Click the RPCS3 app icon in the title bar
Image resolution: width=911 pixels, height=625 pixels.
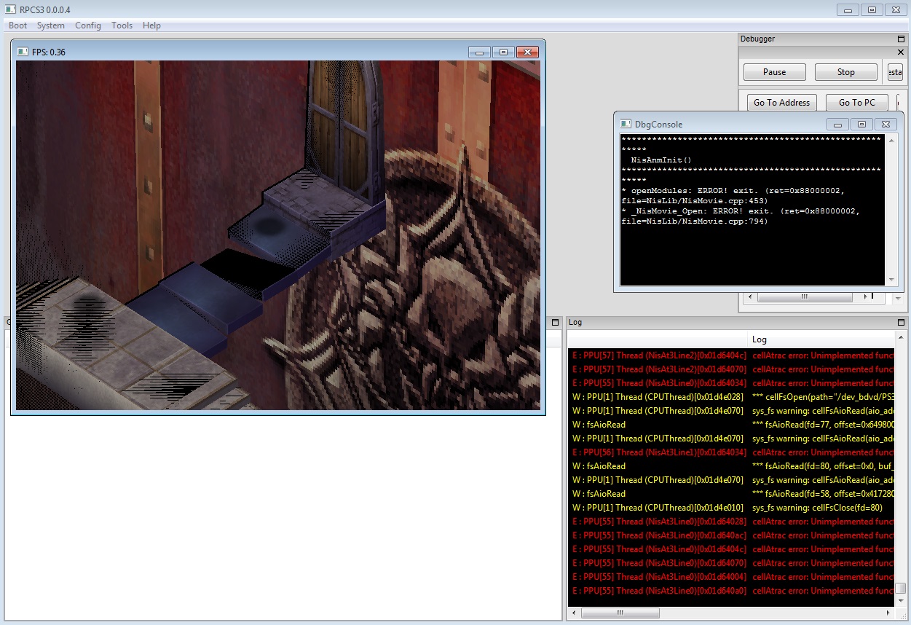(x=10, y=10)
